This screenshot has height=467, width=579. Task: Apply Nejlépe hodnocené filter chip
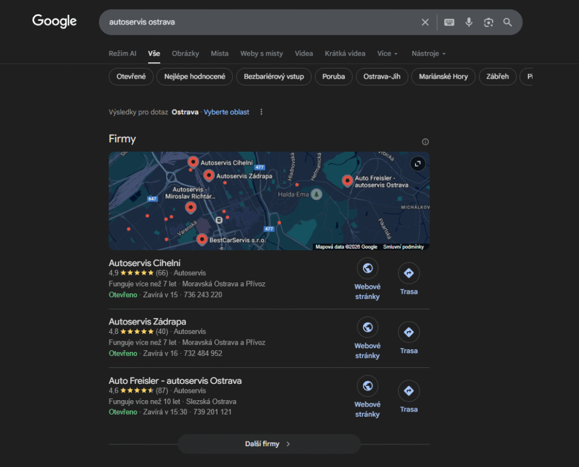195,76
